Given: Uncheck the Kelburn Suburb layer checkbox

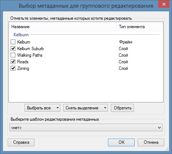Looking at the screenshot, I should 13,49.
